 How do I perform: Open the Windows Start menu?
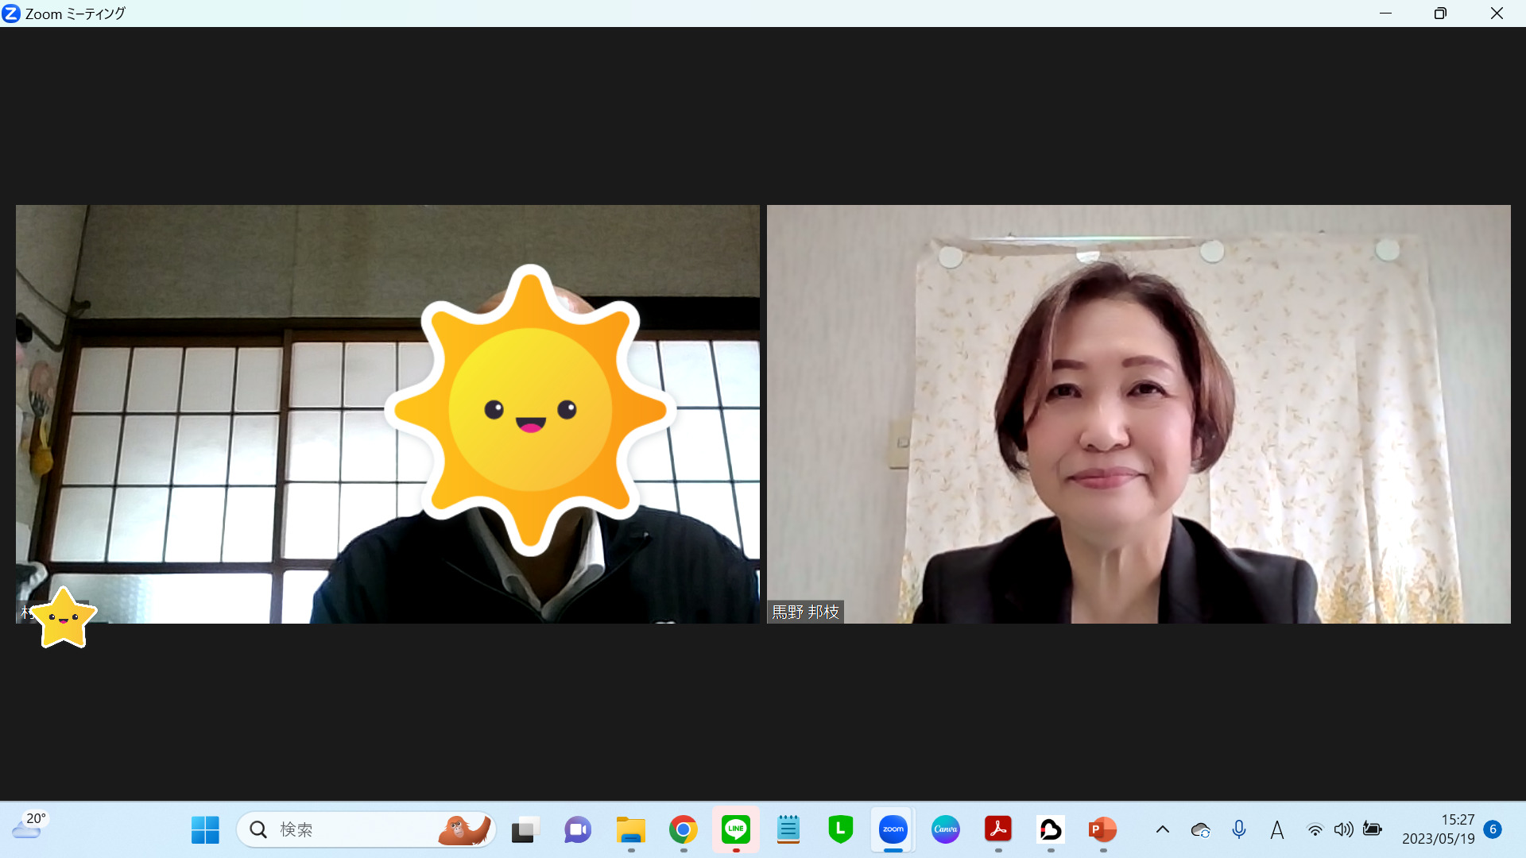pos(205,829)
